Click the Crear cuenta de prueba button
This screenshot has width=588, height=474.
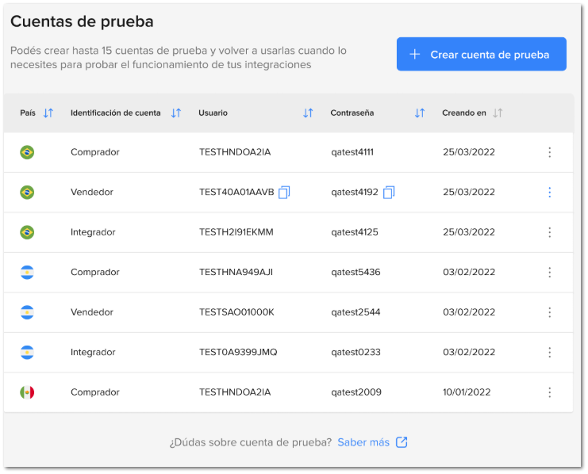(x=481, y=55)
